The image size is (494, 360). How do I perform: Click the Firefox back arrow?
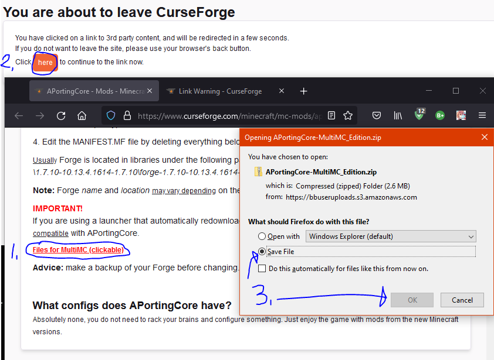pyautogui.click(x=19, y=116)
